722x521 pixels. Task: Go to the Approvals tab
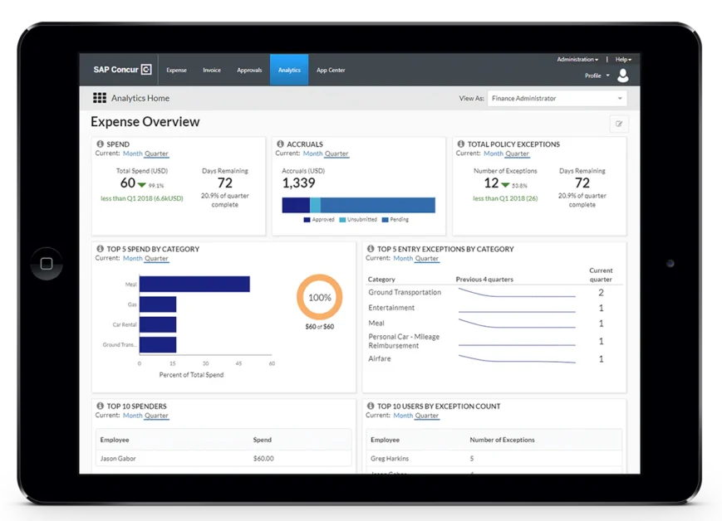tap(249, 71)
